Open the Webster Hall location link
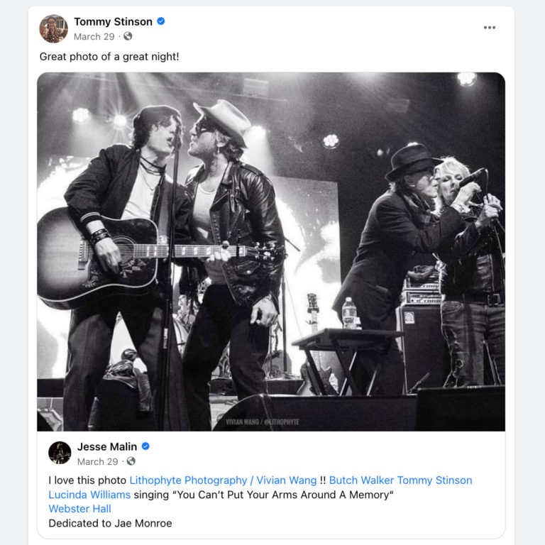This screenshot has width=545, height=545. point(79,509)
